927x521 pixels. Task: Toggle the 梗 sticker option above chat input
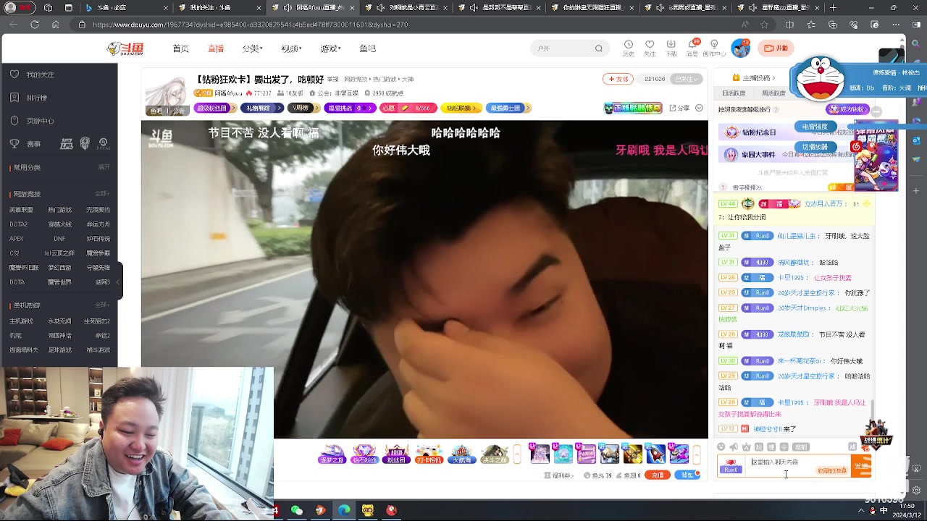772,446
